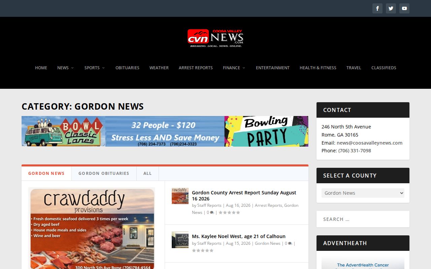This screenshot has height=269, width=431.
Task: Expand the Finance menu dropdown
Action: (x=234, y=68)
